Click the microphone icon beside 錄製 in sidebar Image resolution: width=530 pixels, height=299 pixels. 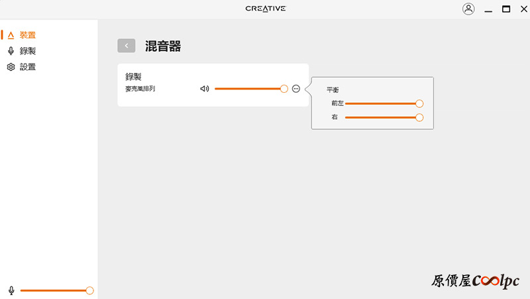click(11, 51)
